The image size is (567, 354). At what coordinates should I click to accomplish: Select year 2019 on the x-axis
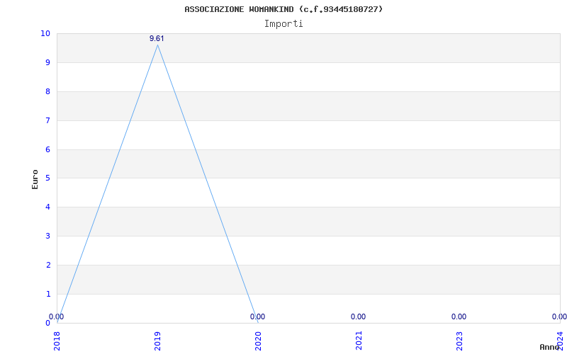click(x=157, y=341)
